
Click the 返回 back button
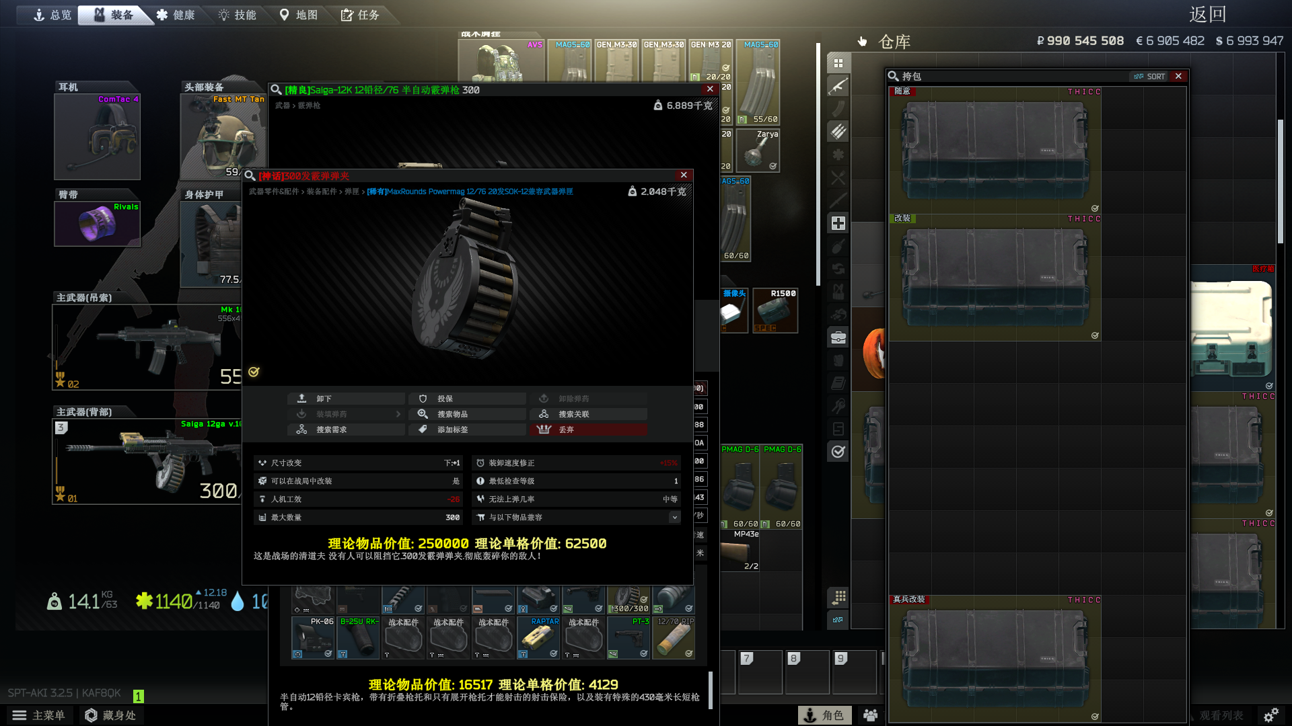[1208, 14]
